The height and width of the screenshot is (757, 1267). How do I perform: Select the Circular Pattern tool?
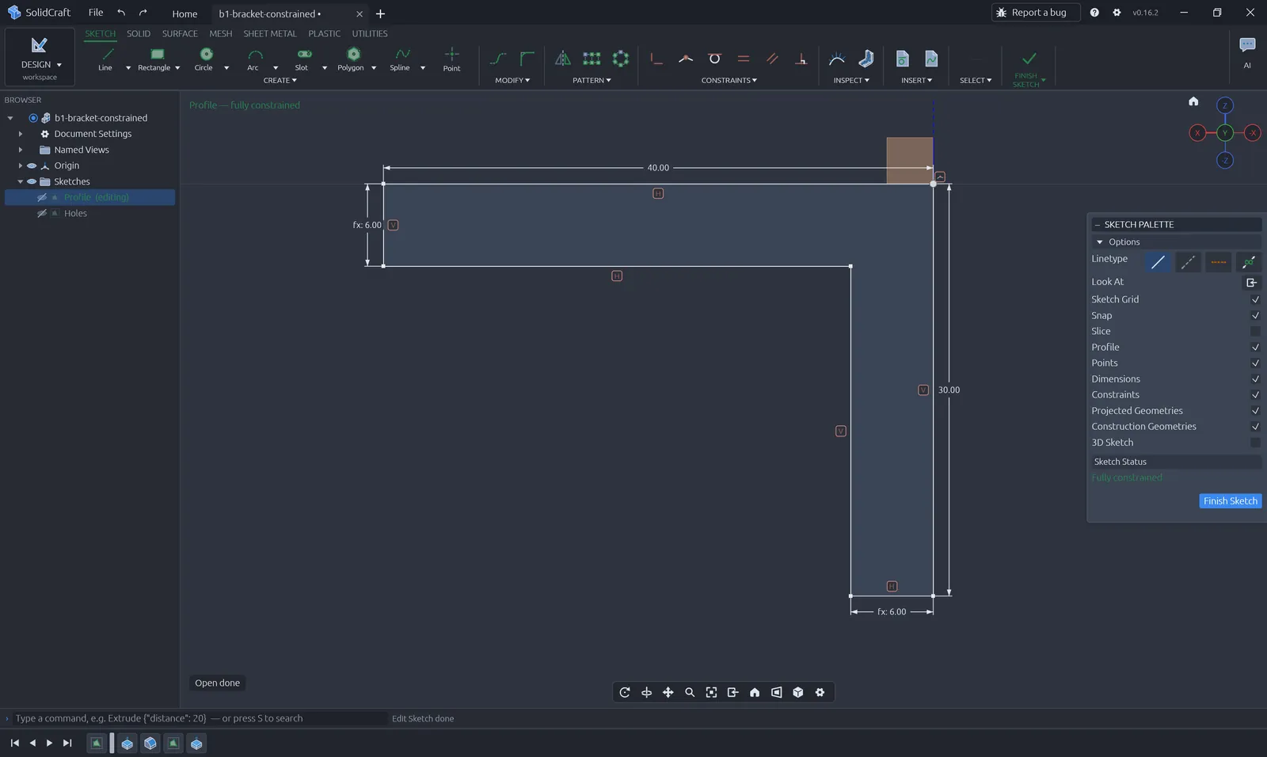pyautogui.click(x=621, y=59)
